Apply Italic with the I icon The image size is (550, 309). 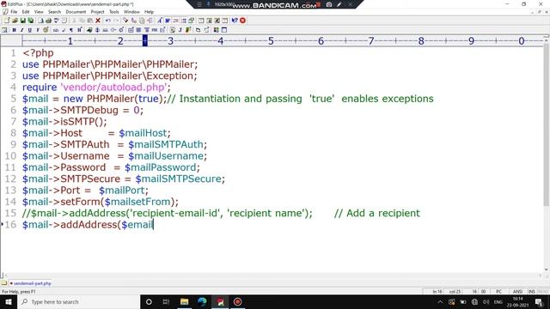(22, 30)
